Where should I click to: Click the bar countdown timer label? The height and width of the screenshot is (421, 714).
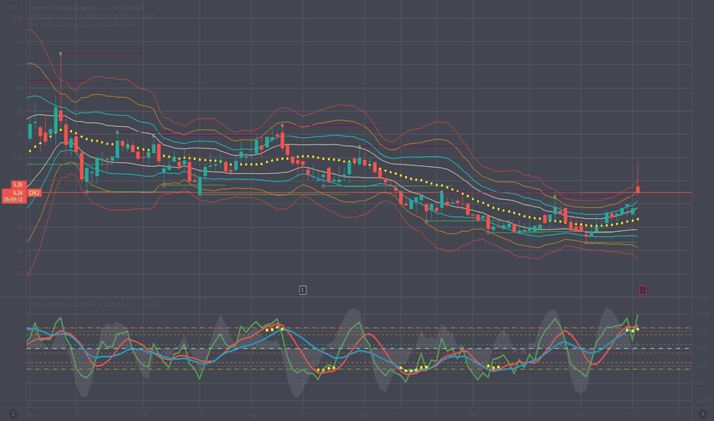coord(14,200)
